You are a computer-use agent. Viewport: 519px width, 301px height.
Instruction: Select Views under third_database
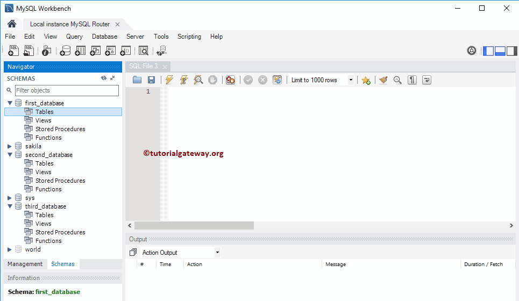pyautogui.click(x=44, y=224)
